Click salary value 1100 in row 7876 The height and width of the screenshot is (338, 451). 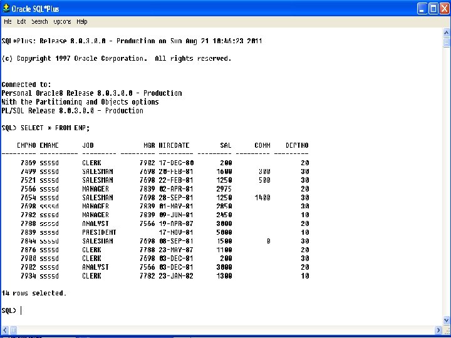pyautogui.click(x=224, y=250)
